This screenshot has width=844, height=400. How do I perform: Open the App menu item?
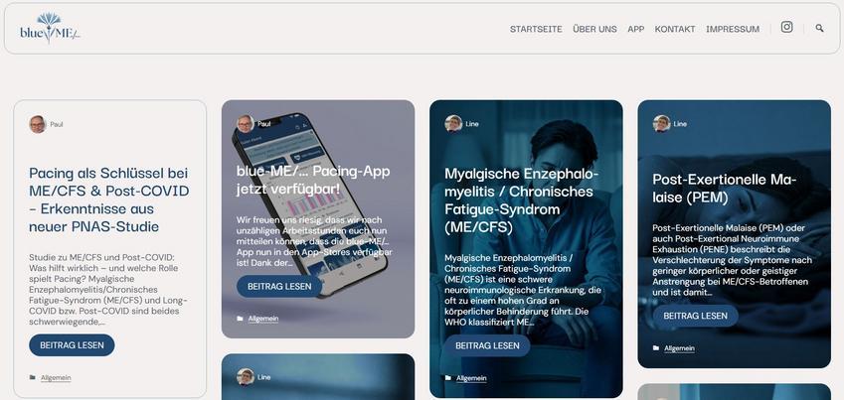635,29
